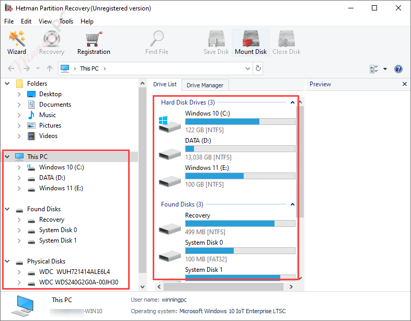Refresh the current location
Screen dimensions: 411x321
(x=258, y=68)
